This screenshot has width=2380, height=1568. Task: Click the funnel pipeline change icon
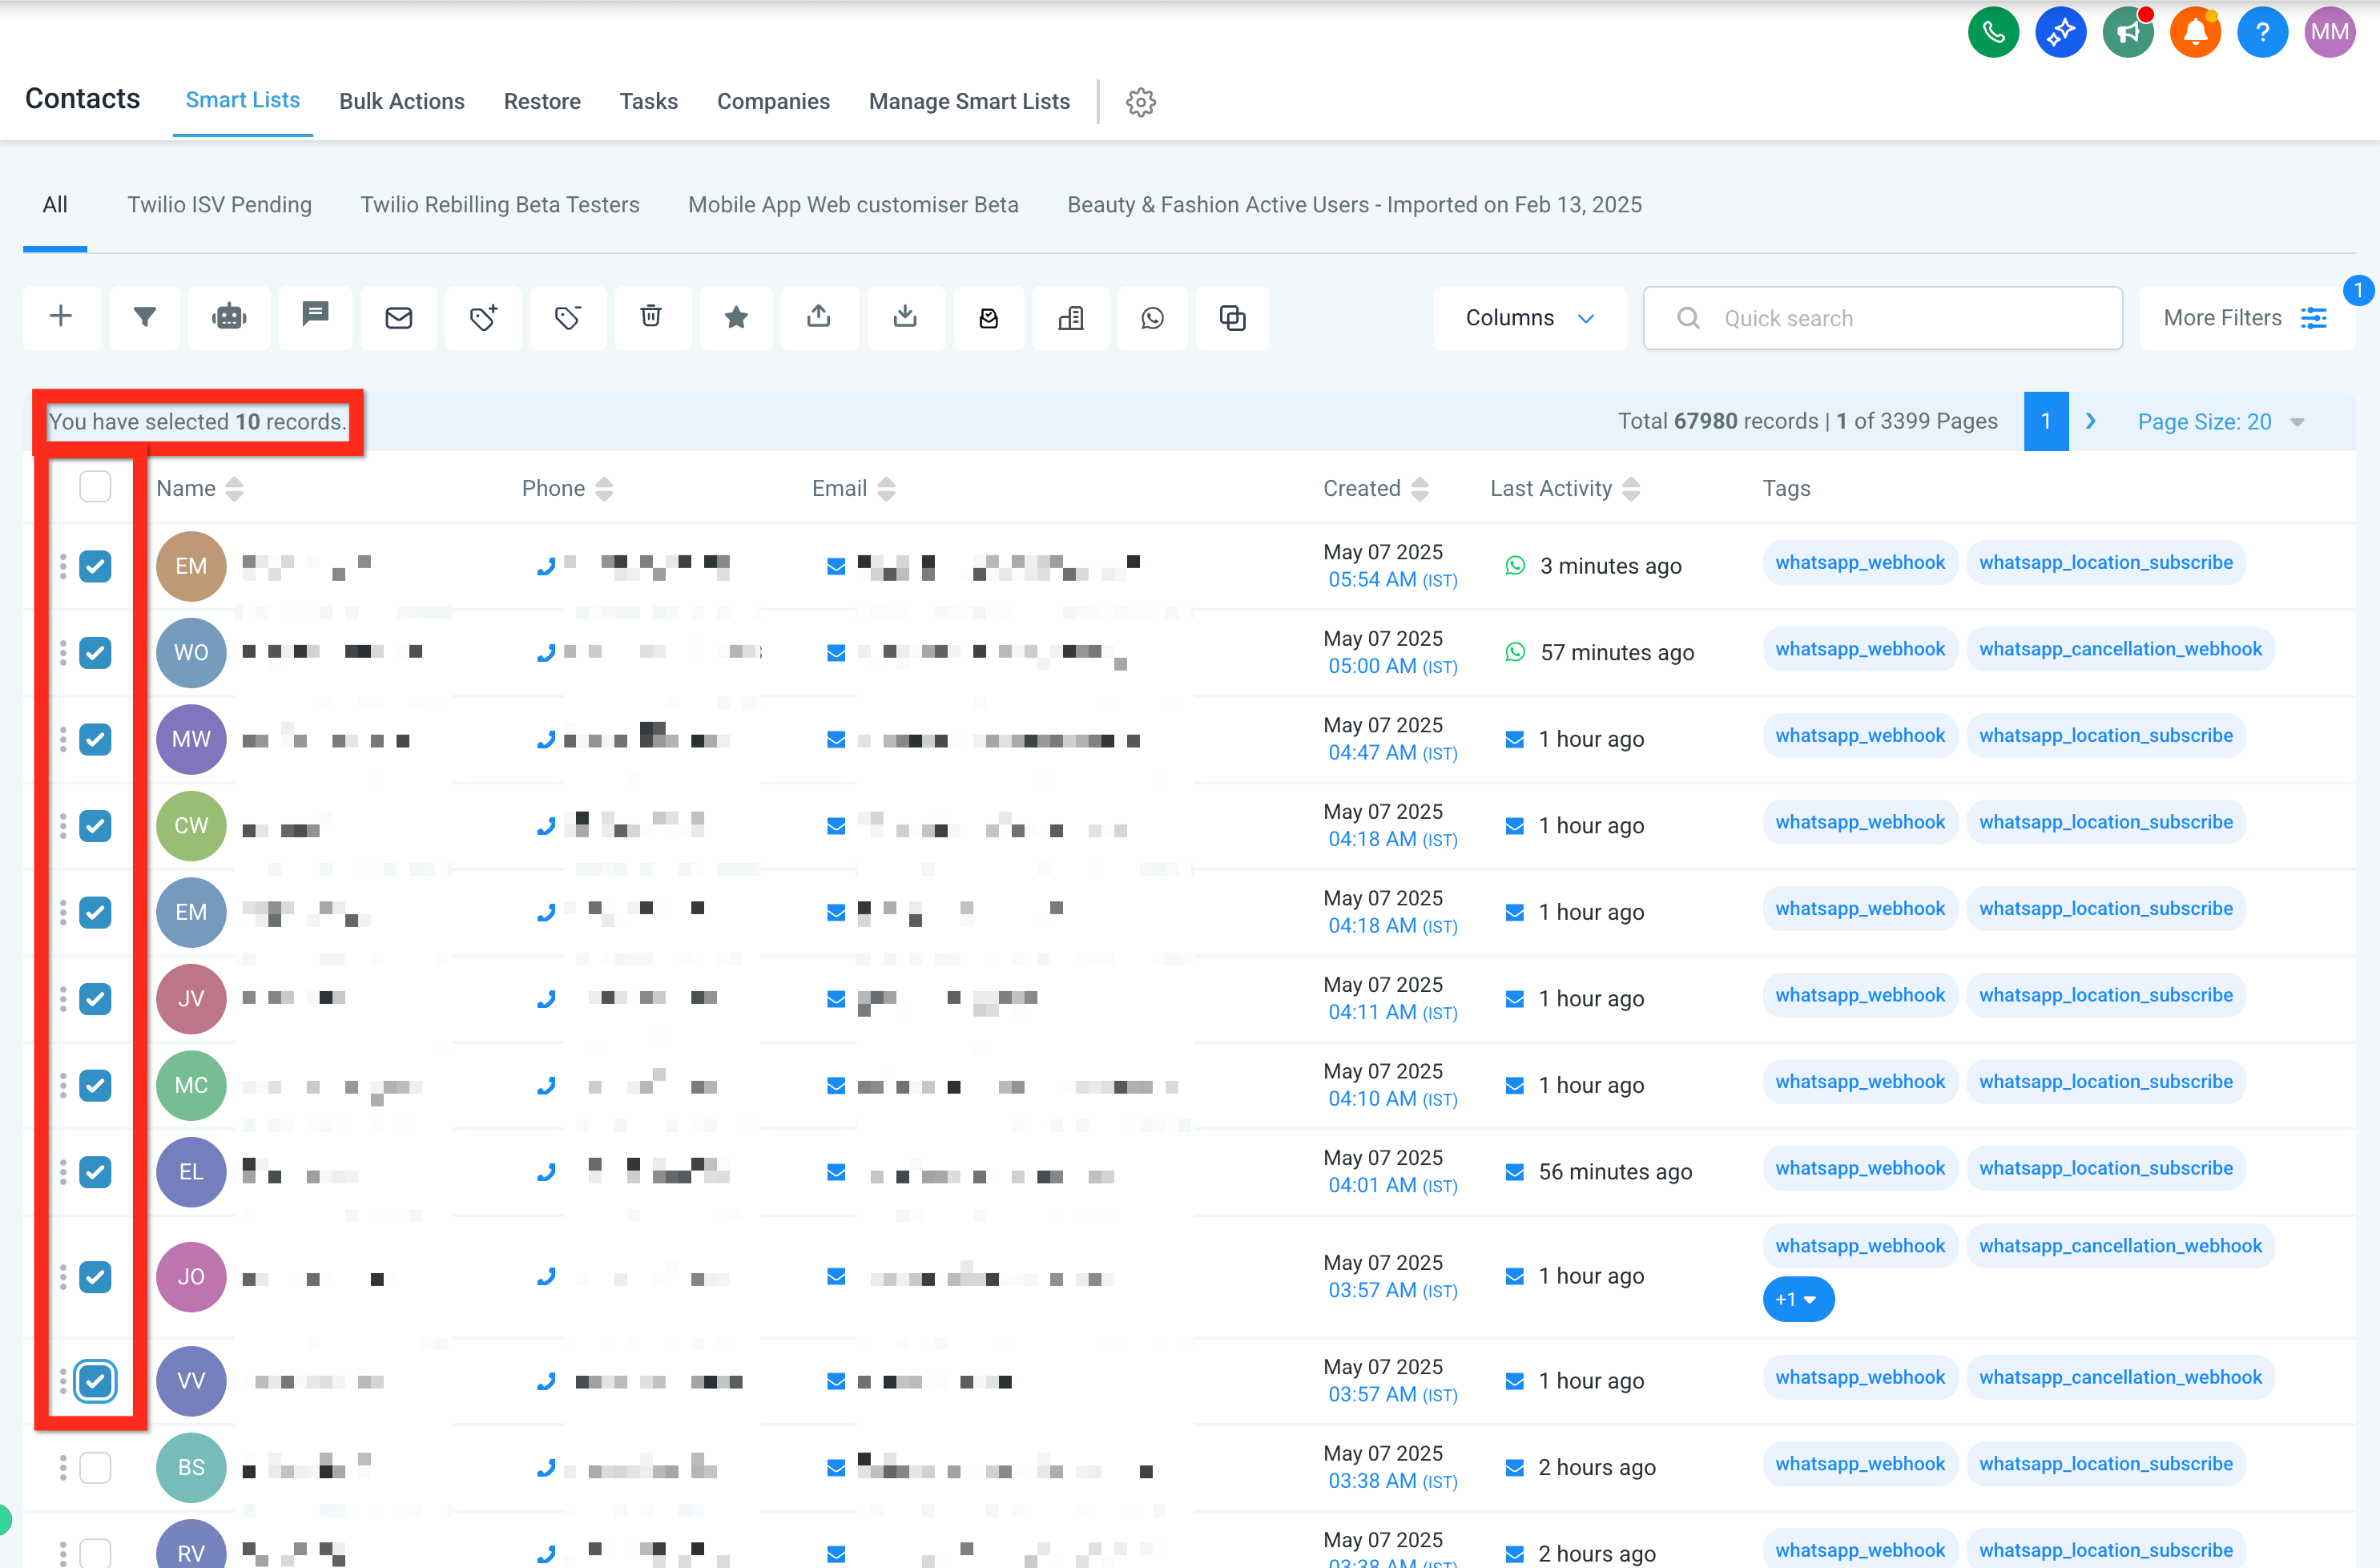tap(145, 317)
